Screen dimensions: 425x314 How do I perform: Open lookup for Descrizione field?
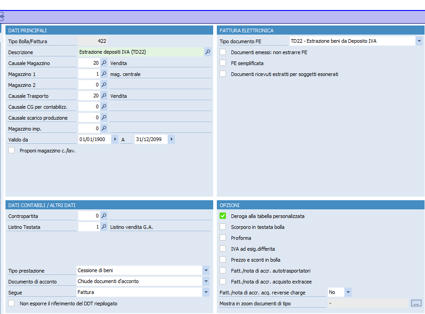[x=208, y=52]
